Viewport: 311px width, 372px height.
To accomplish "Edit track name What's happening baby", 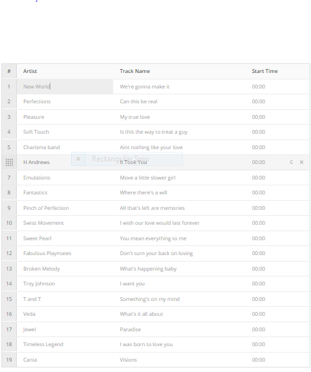I will click(148, 269).
